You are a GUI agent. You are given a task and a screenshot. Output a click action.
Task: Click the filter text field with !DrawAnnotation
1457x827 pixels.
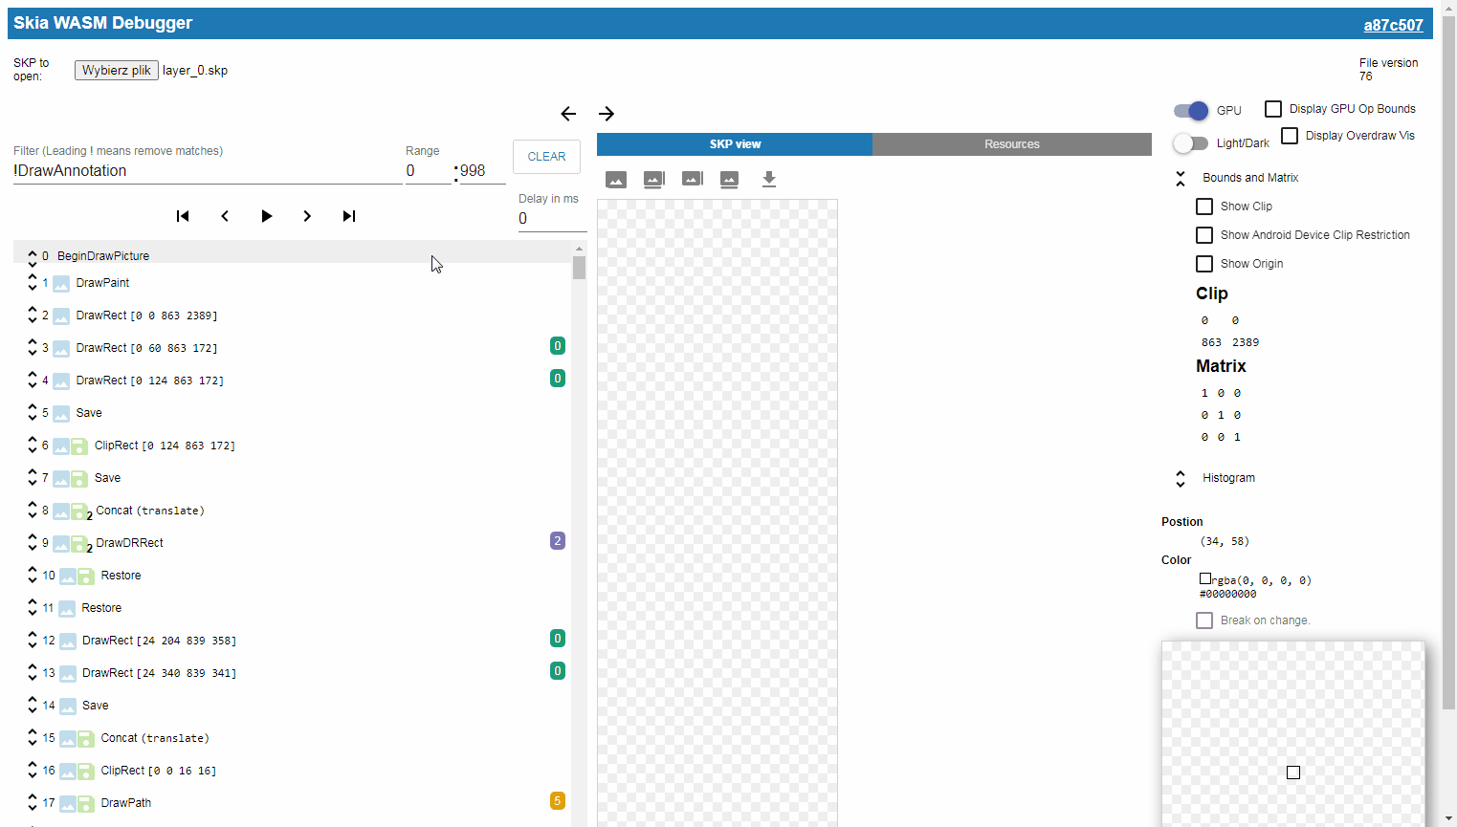(x=208, y=171)
